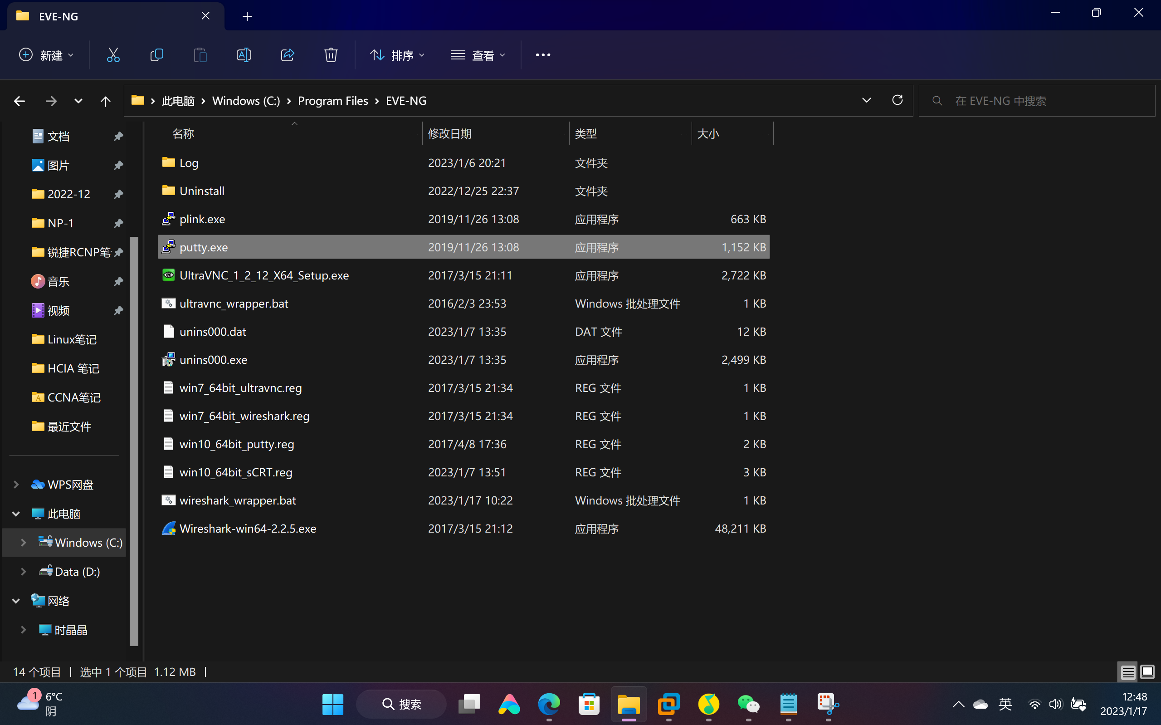Refresh the EVE-NG folder view

(x=897, y=100)
